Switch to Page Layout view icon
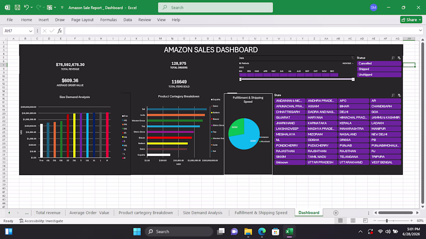The height and width of the screenshot is (239, 426). tap(353, 221)
